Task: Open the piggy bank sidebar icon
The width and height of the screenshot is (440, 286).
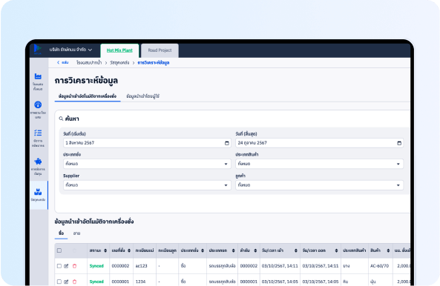Action: pyautogui.click(x=38, y=161)
